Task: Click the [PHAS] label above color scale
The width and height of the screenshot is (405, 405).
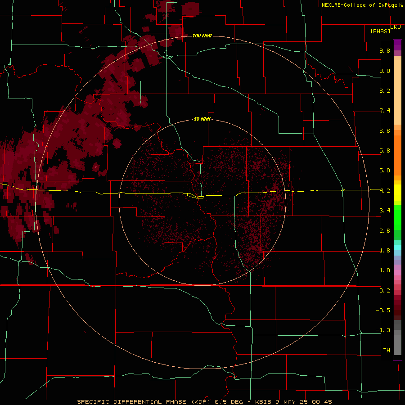Action: point(380,31)
